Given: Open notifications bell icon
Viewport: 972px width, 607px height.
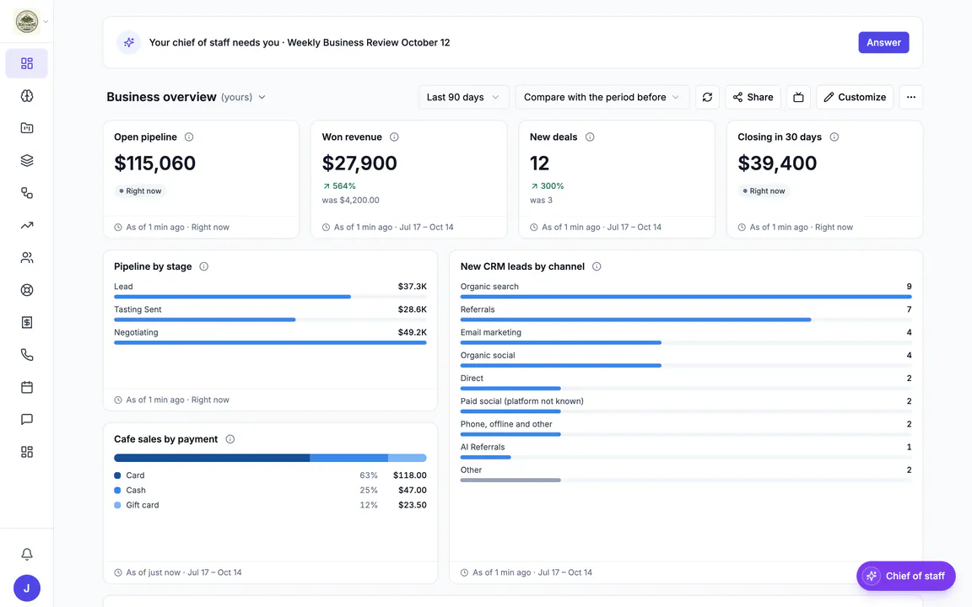Looking at the screenshot, I should 27,555.
